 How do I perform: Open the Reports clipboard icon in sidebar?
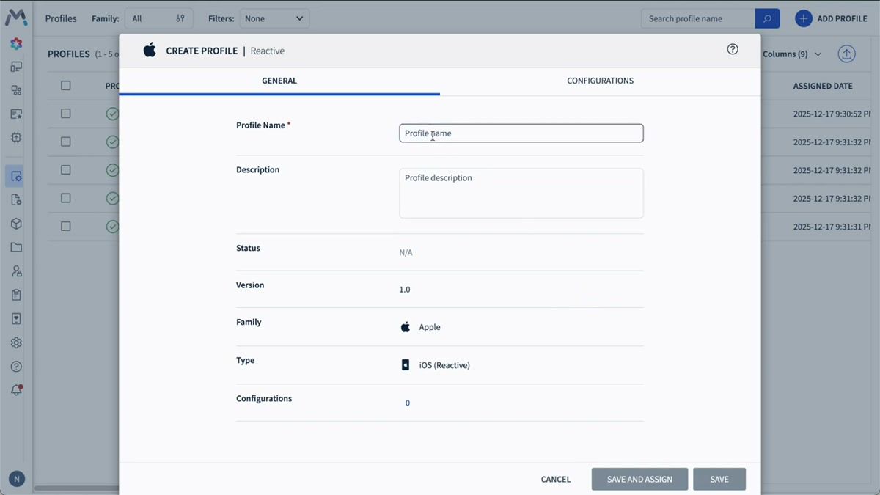tap(16, 294)
